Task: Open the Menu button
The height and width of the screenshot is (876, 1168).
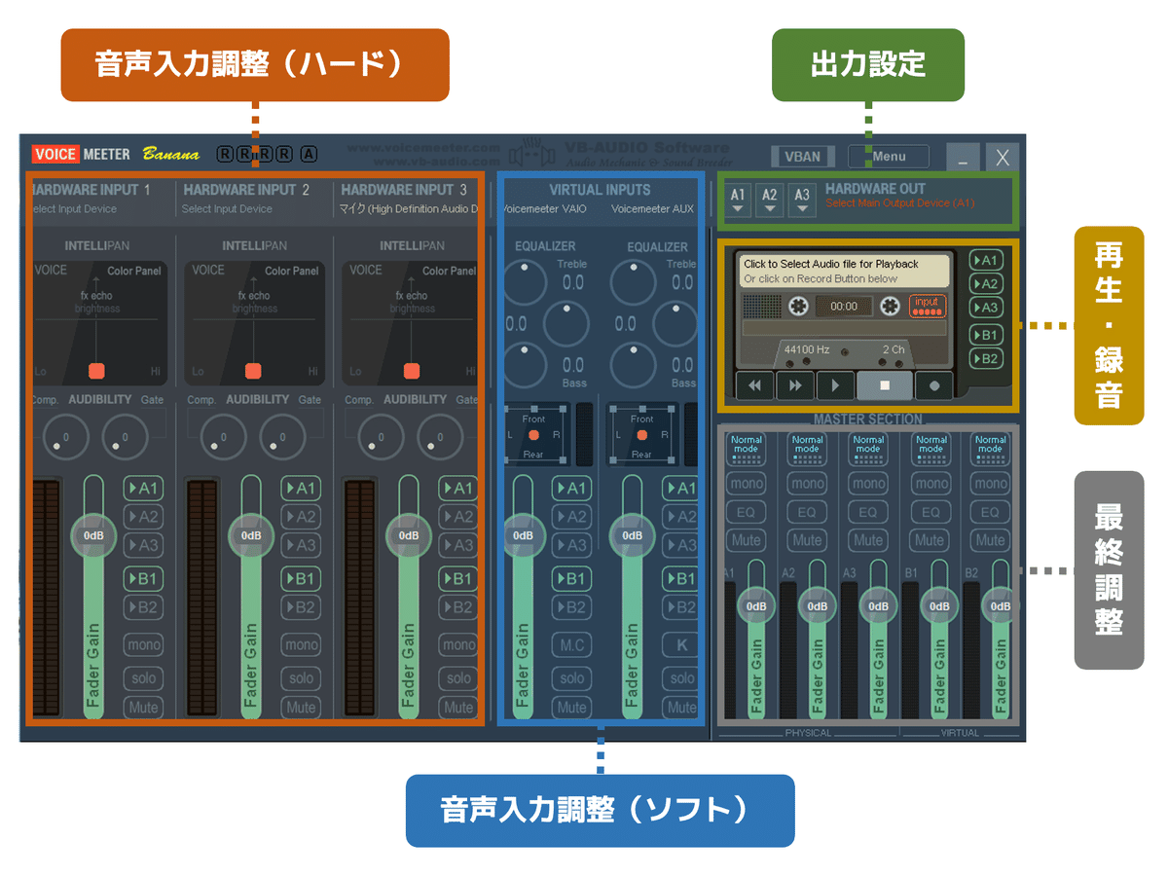Action: [889, 156]
